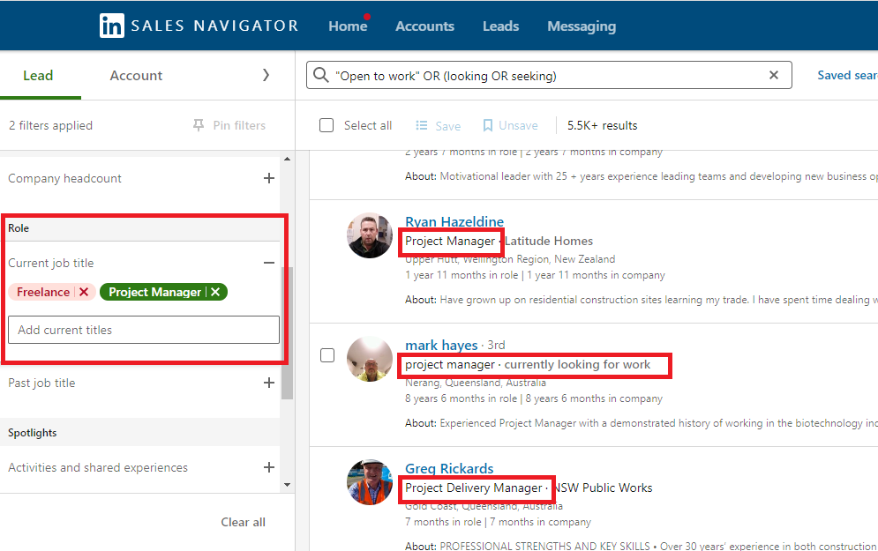Open mark hayes' profile photo
The image size is (878, 551).
coord(370,359)
